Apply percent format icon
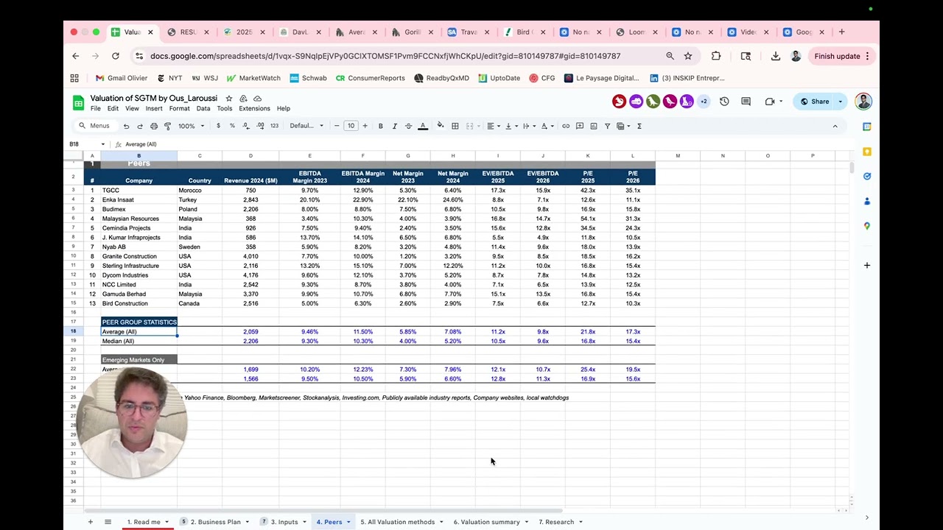This screenshot has height=530, width=943. [232, 126]
